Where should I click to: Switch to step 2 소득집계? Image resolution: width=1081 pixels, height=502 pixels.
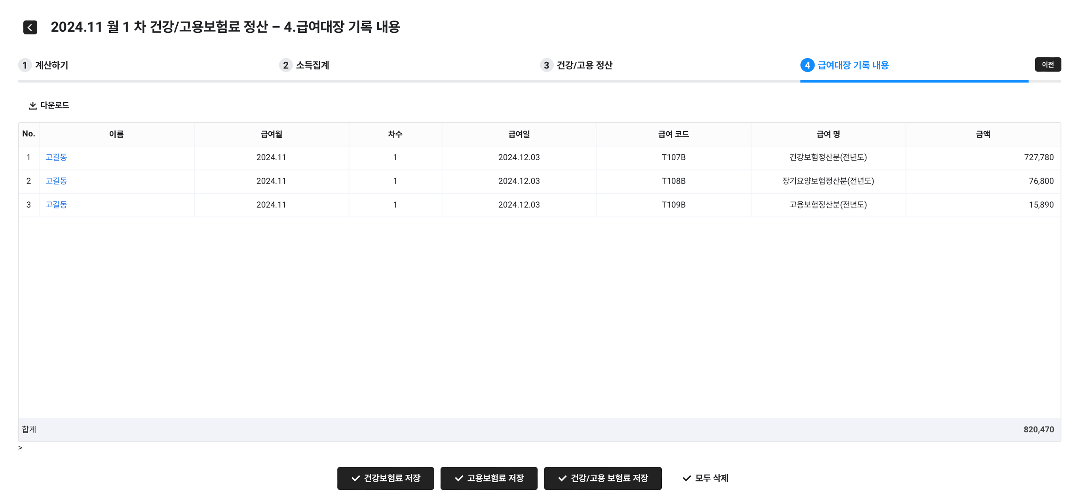click(305, 65)
